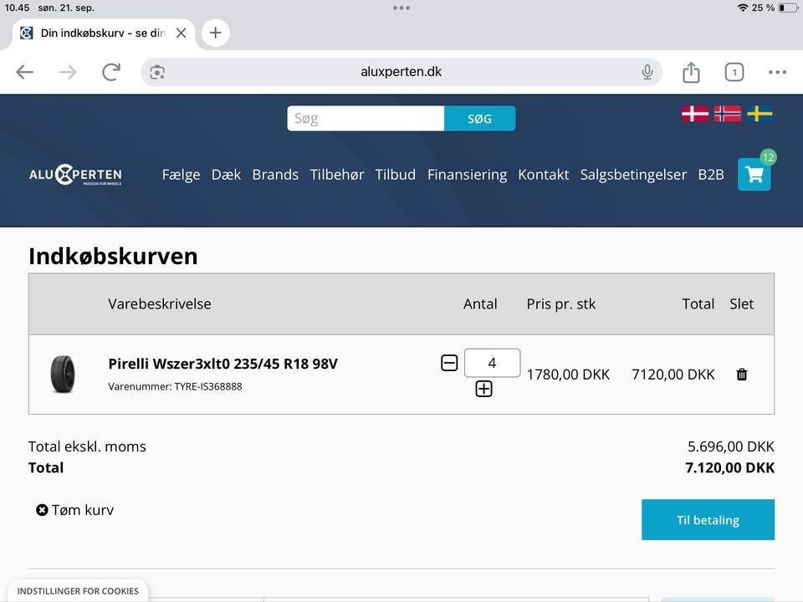Focus the Søg search field

pyautogui.click(x=366, y=118)
